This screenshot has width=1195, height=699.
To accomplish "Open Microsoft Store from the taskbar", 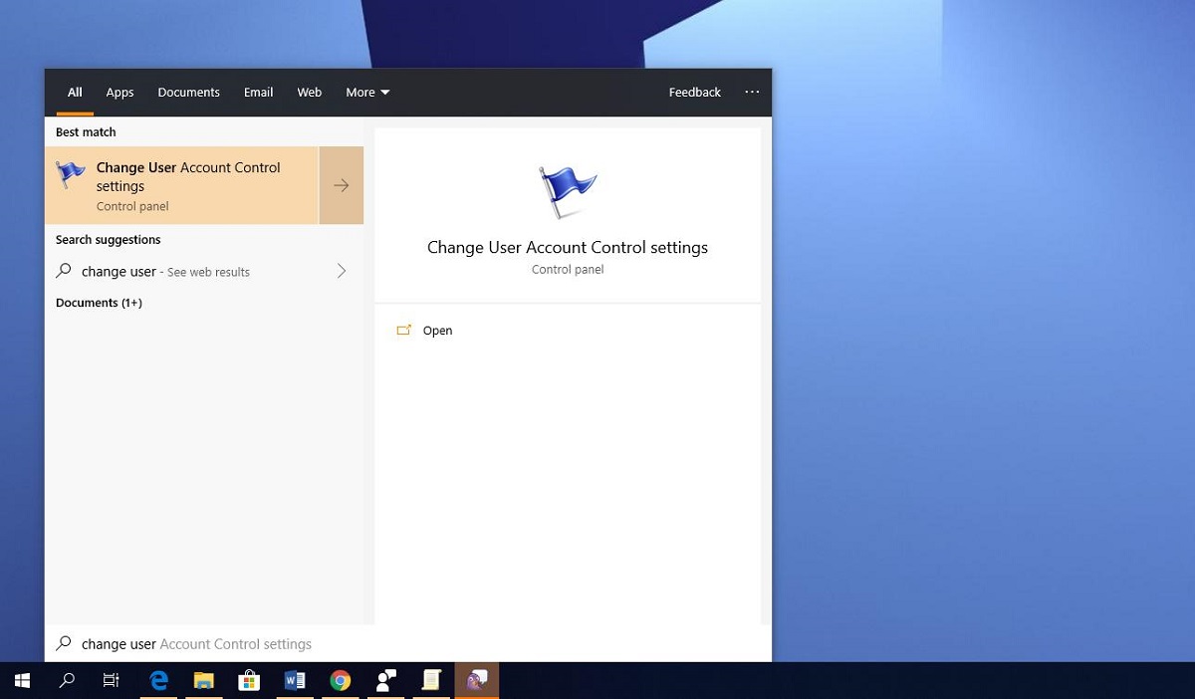I will [248, 680].
